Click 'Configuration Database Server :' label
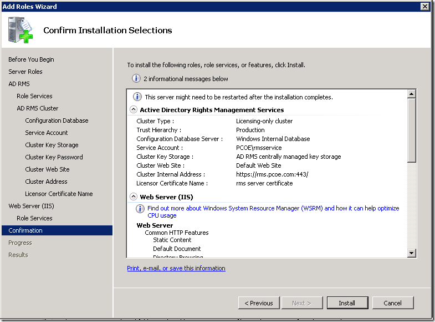This screenshot has height=322, width=435. coord(180,139)
